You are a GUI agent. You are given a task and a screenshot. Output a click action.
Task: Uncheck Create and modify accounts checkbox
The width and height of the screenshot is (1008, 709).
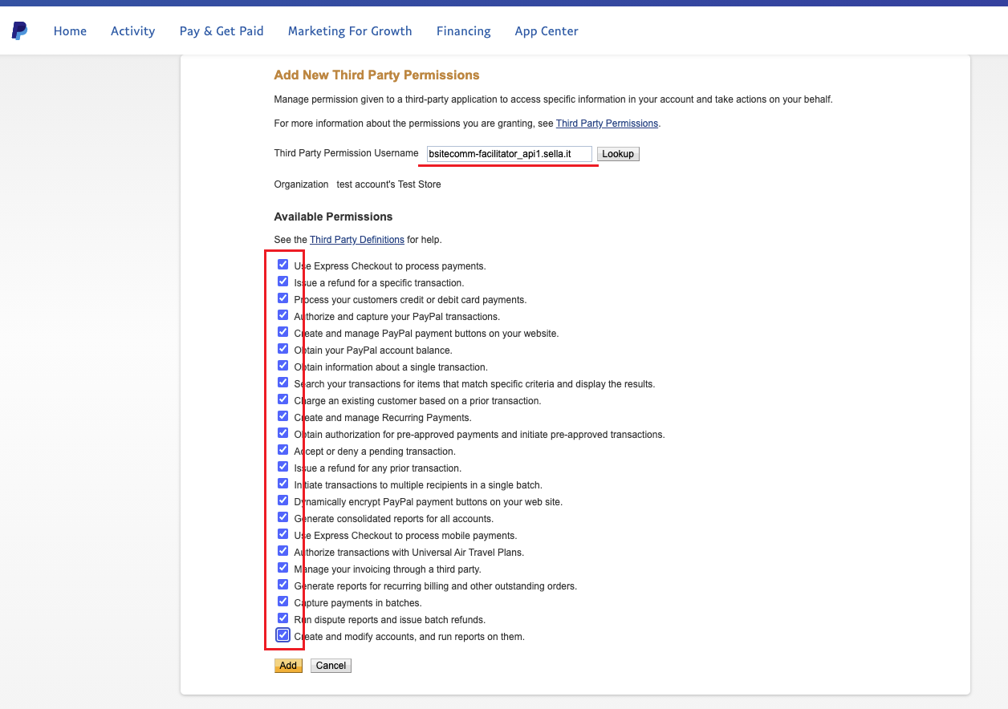(282, 635)
